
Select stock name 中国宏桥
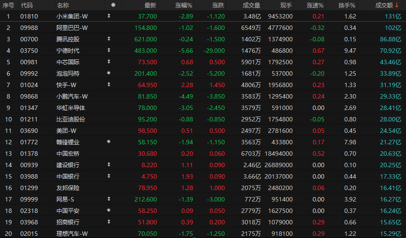point(68,154)
